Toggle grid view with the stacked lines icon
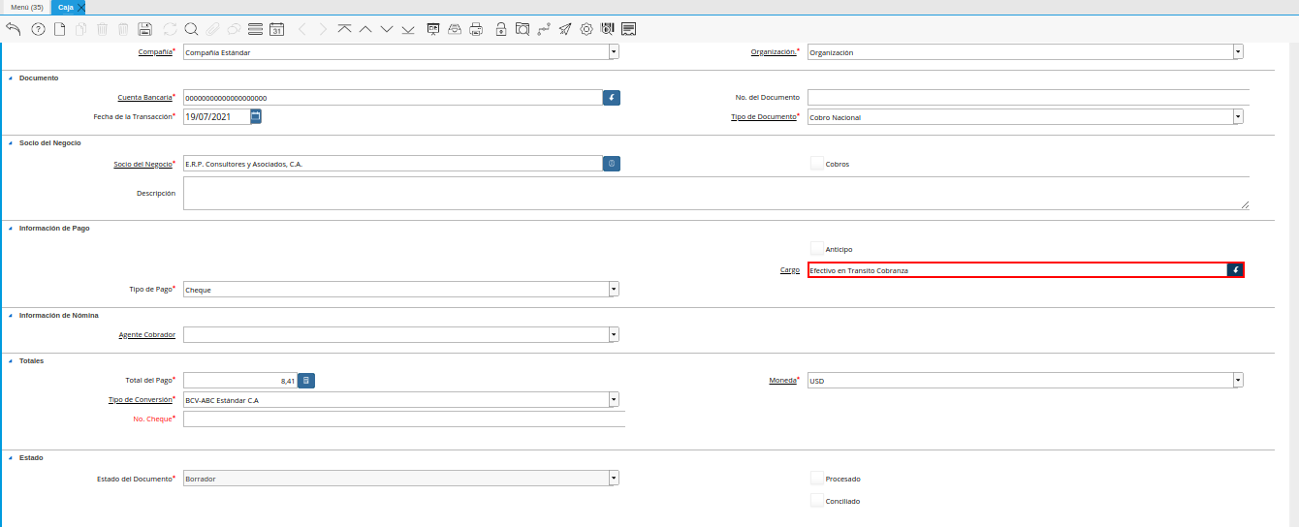 click(255, 29)
